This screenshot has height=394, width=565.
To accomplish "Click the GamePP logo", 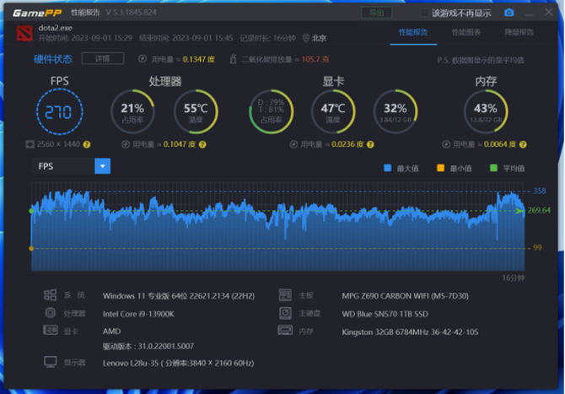I will 37,13.
